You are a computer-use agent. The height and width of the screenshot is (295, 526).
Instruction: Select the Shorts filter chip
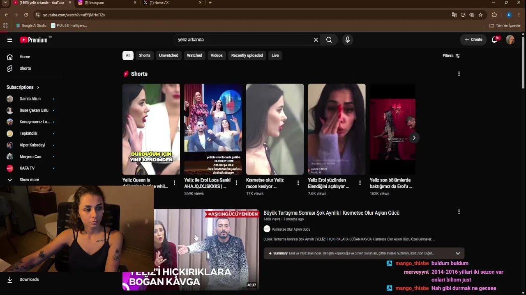point(145,55)
